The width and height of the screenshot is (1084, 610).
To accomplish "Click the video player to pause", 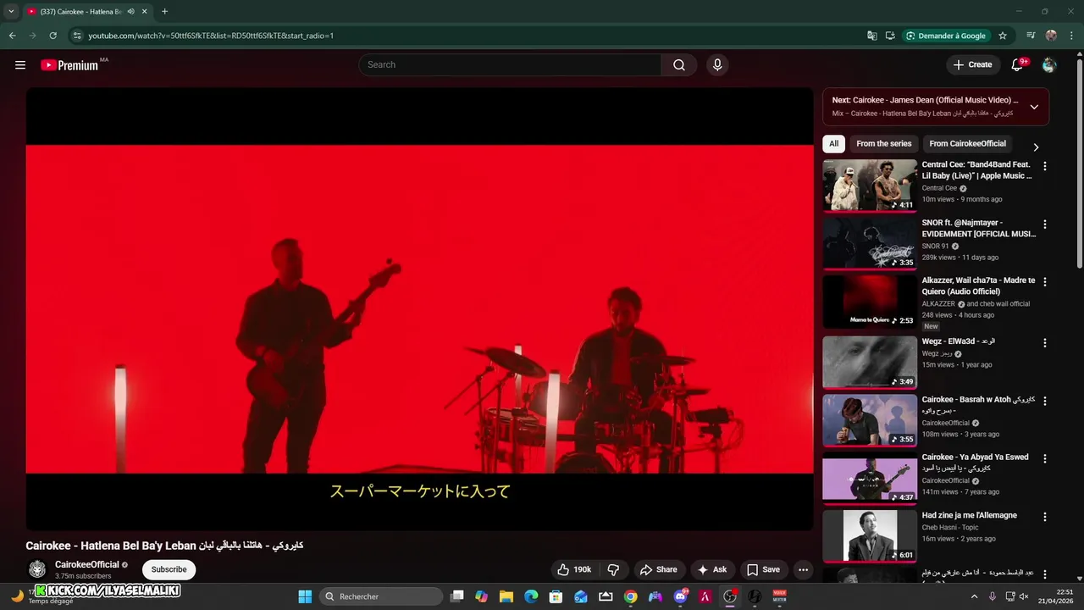I will tap(419, 309).
